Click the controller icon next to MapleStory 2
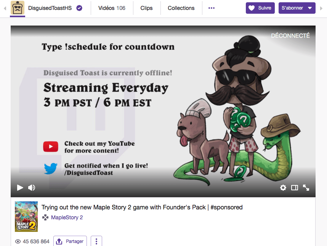The width and height of the screenshot is (327, 246). [x=45, y=218]
